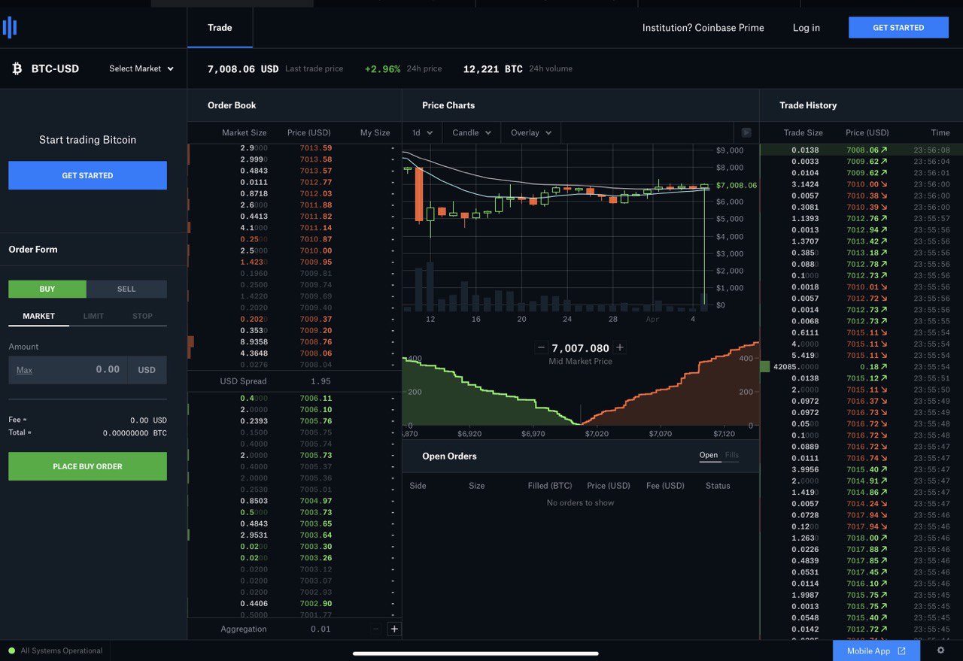Click trade history row with size 3.1424

pos(861,184)
